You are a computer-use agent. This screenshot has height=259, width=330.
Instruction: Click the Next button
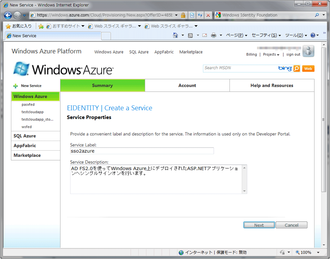(259, 225)
